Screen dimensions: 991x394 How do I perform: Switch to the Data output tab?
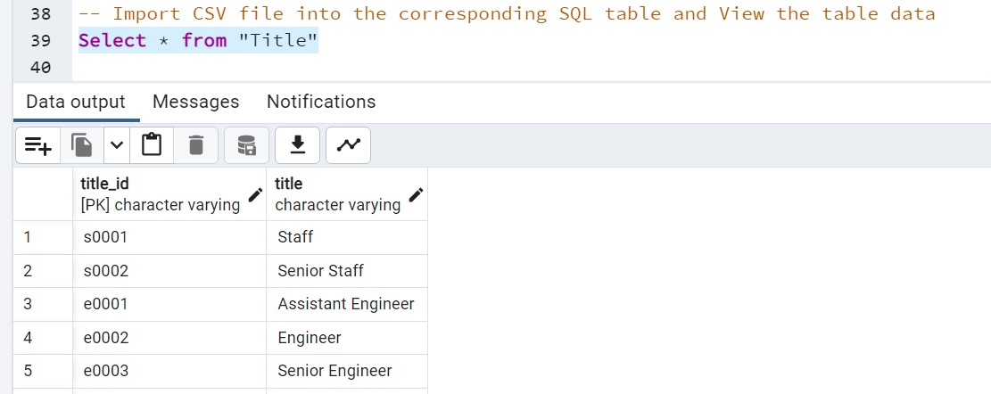(x=76, y=102)
